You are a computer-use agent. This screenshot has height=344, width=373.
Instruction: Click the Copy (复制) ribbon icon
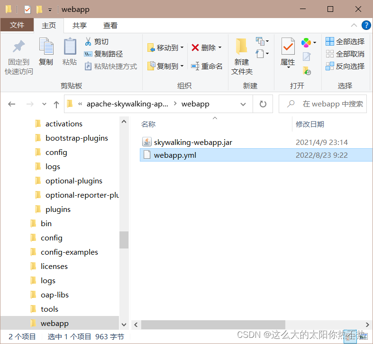(x=46, y=46)
